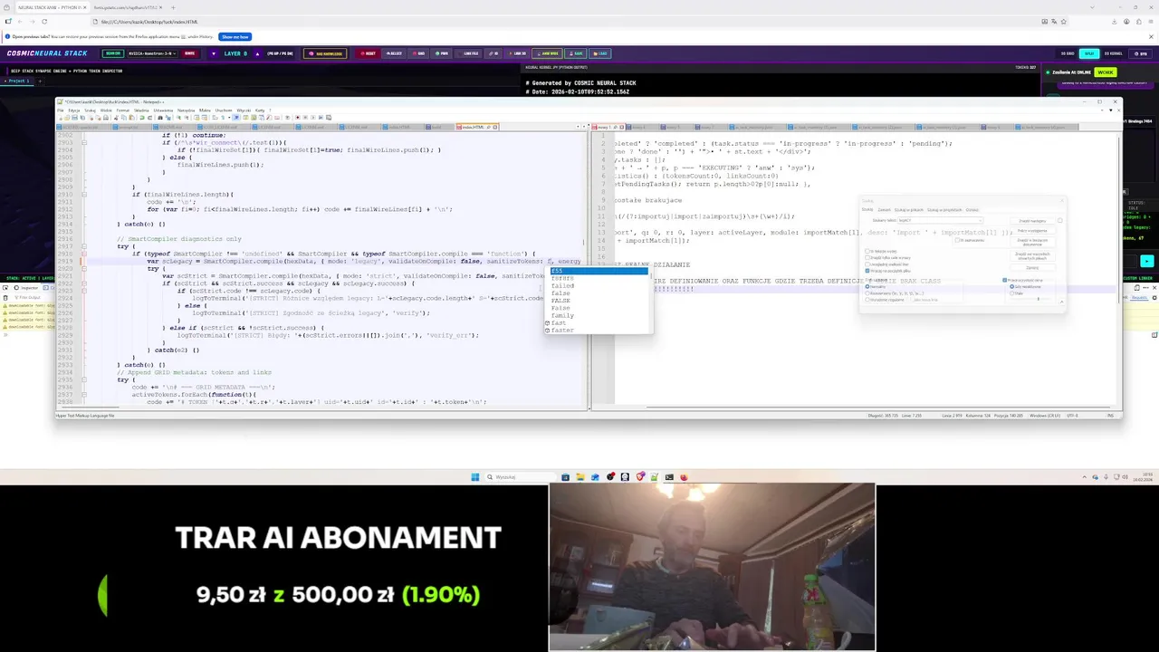Adjust the transparency slider in Find dialog

coord(1038,299)
